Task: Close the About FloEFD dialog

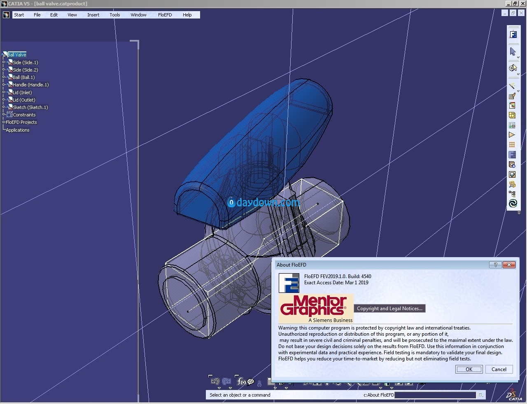Action: 509,265
